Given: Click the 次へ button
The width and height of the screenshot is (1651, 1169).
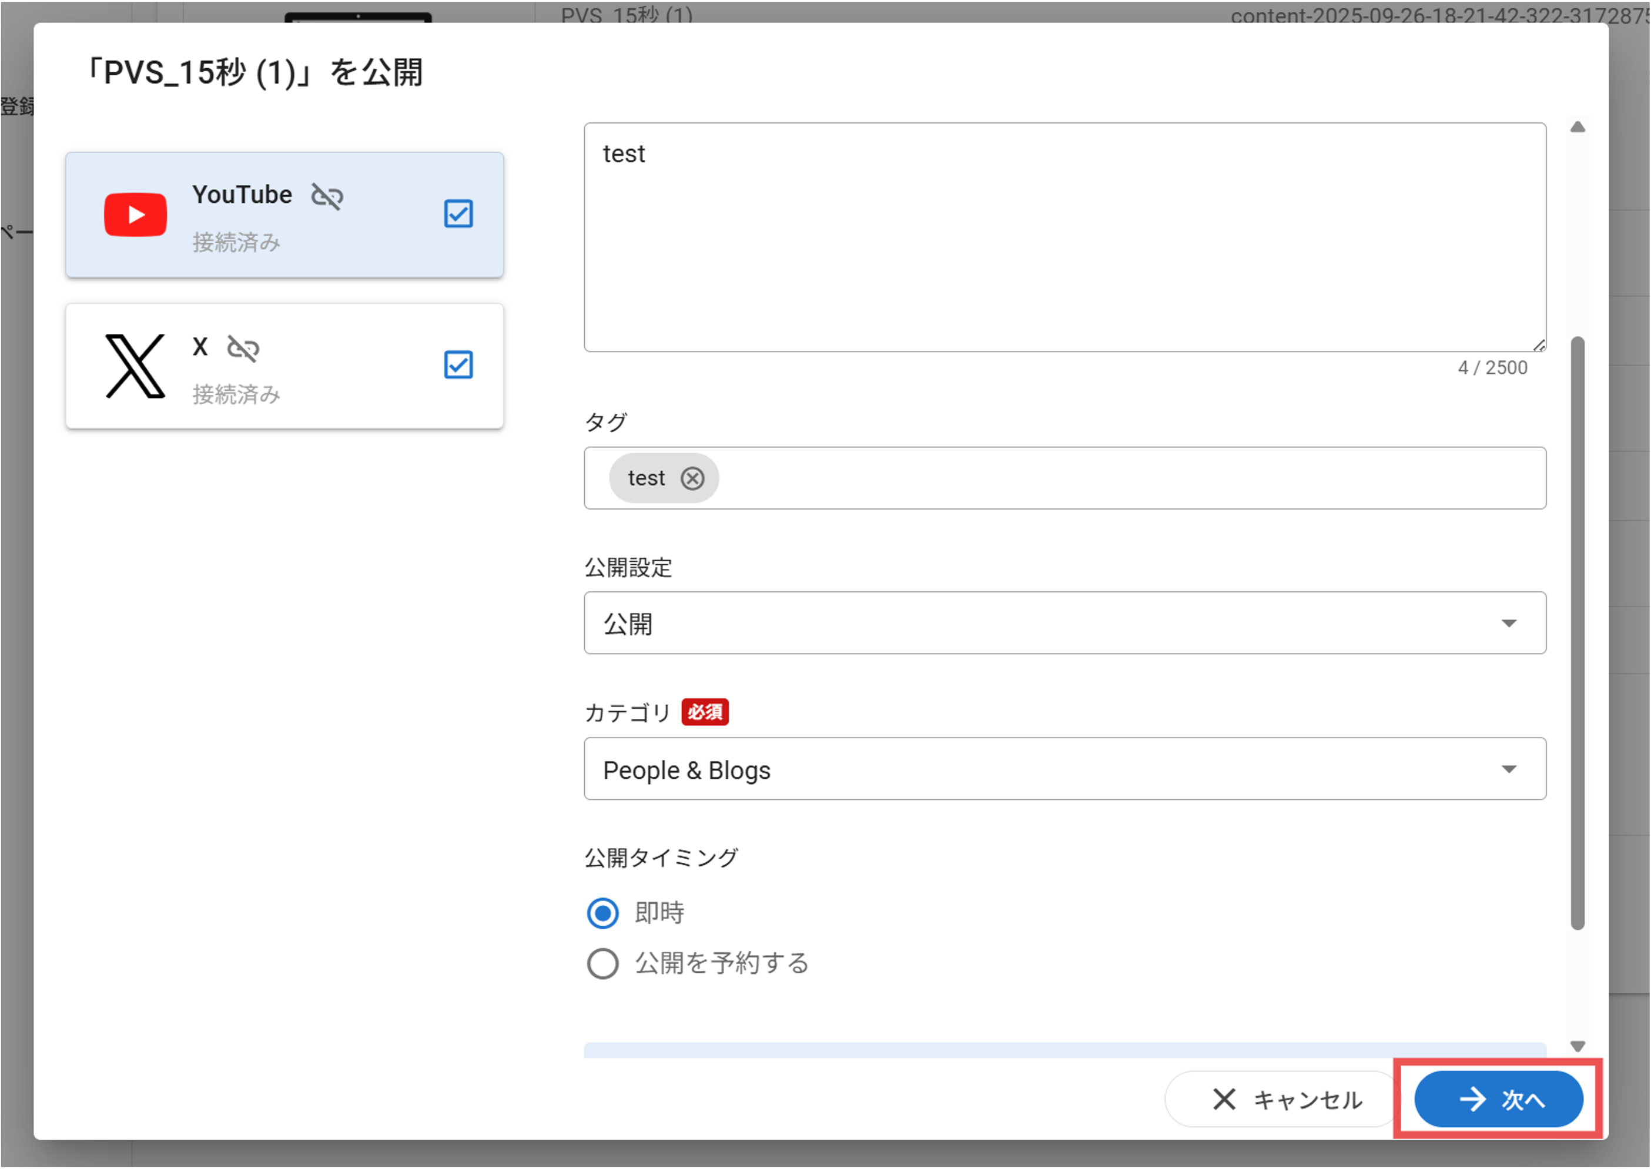Looking at the screenshot, I should tap(1498, 1099).
